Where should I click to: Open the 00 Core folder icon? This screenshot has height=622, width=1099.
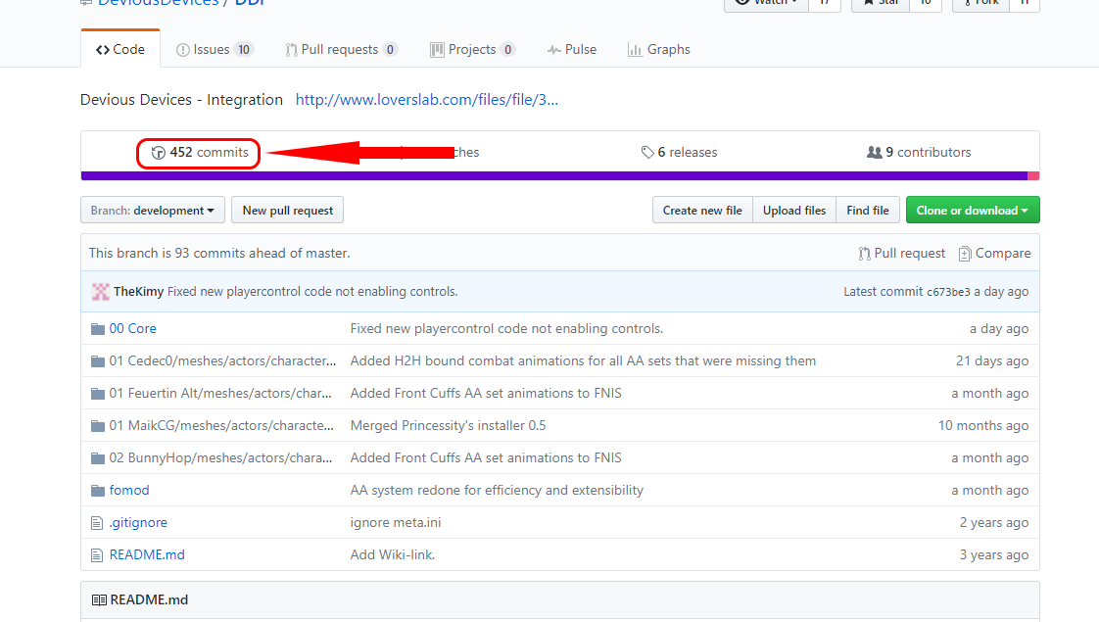(98, 328)
